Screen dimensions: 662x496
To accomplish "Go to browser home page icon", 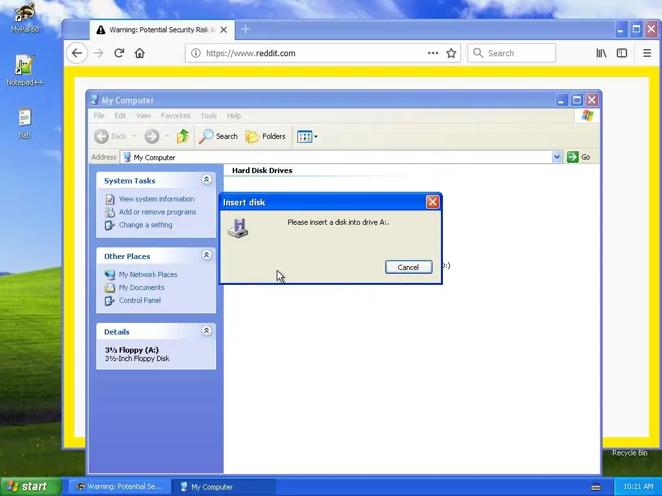I will pos(140,53).
